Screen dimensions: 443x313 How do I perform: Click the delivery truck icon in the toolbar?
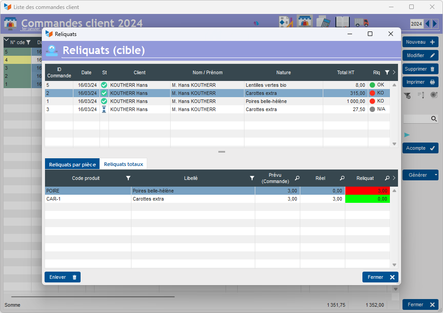tap(361, 22)
